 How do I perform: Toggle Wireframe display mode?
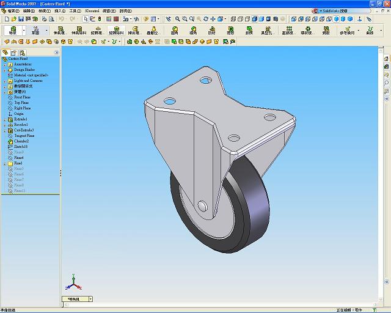(x=233, y=19)
